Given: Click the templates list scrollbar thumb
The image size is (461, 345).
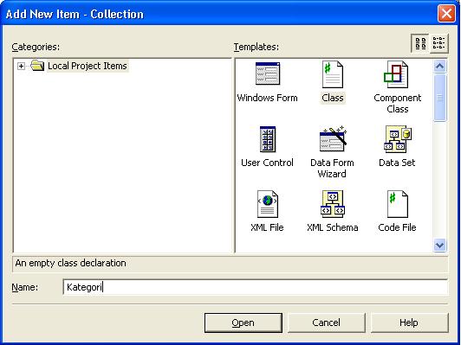Looking at the screenshot, I should pos(440,98).
